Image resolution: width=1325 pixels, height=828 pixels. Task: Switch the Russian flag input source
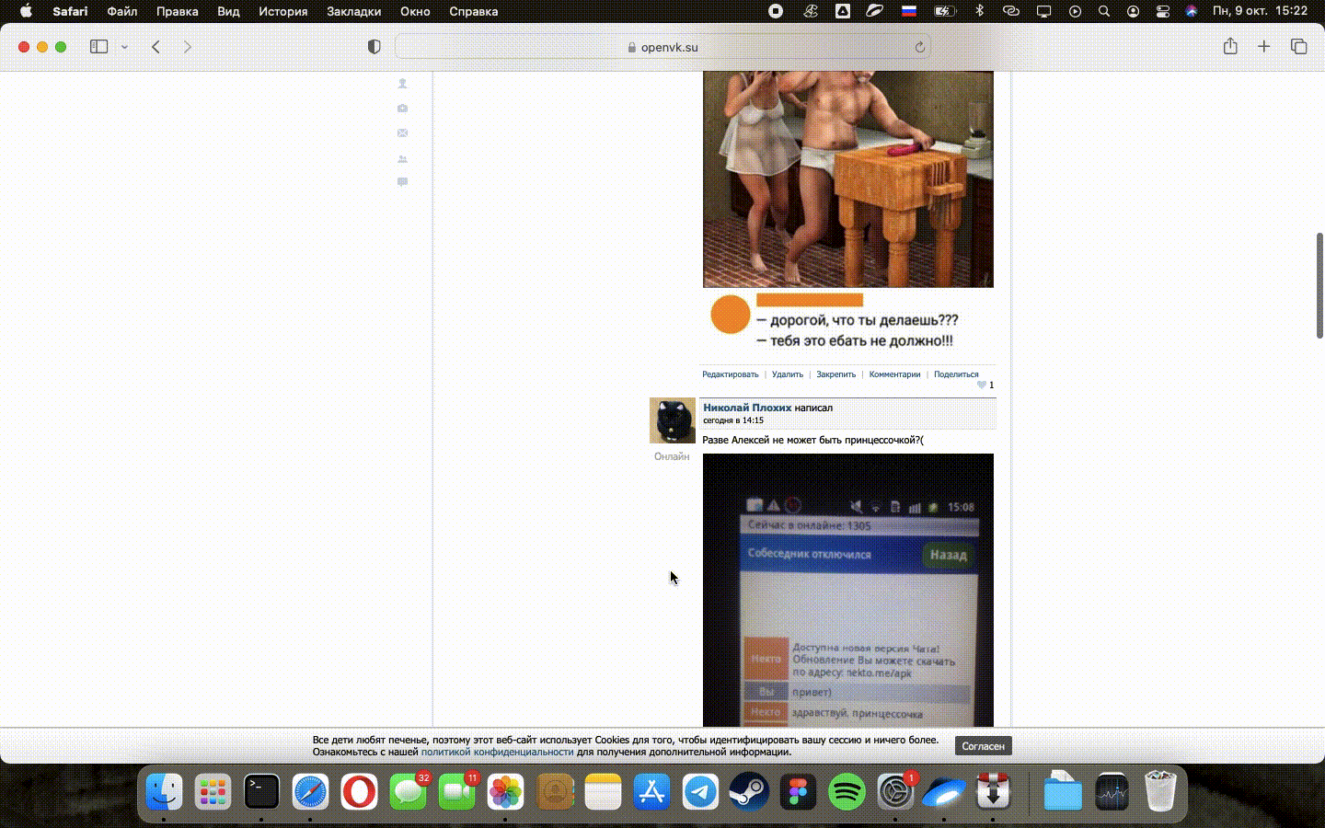coord(909,11)
